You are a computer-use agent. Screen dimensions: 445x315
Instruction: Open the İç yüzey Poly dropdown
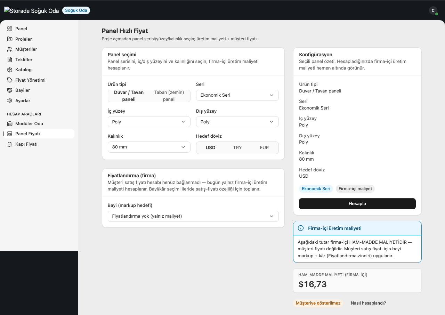(x=149, y=122)
